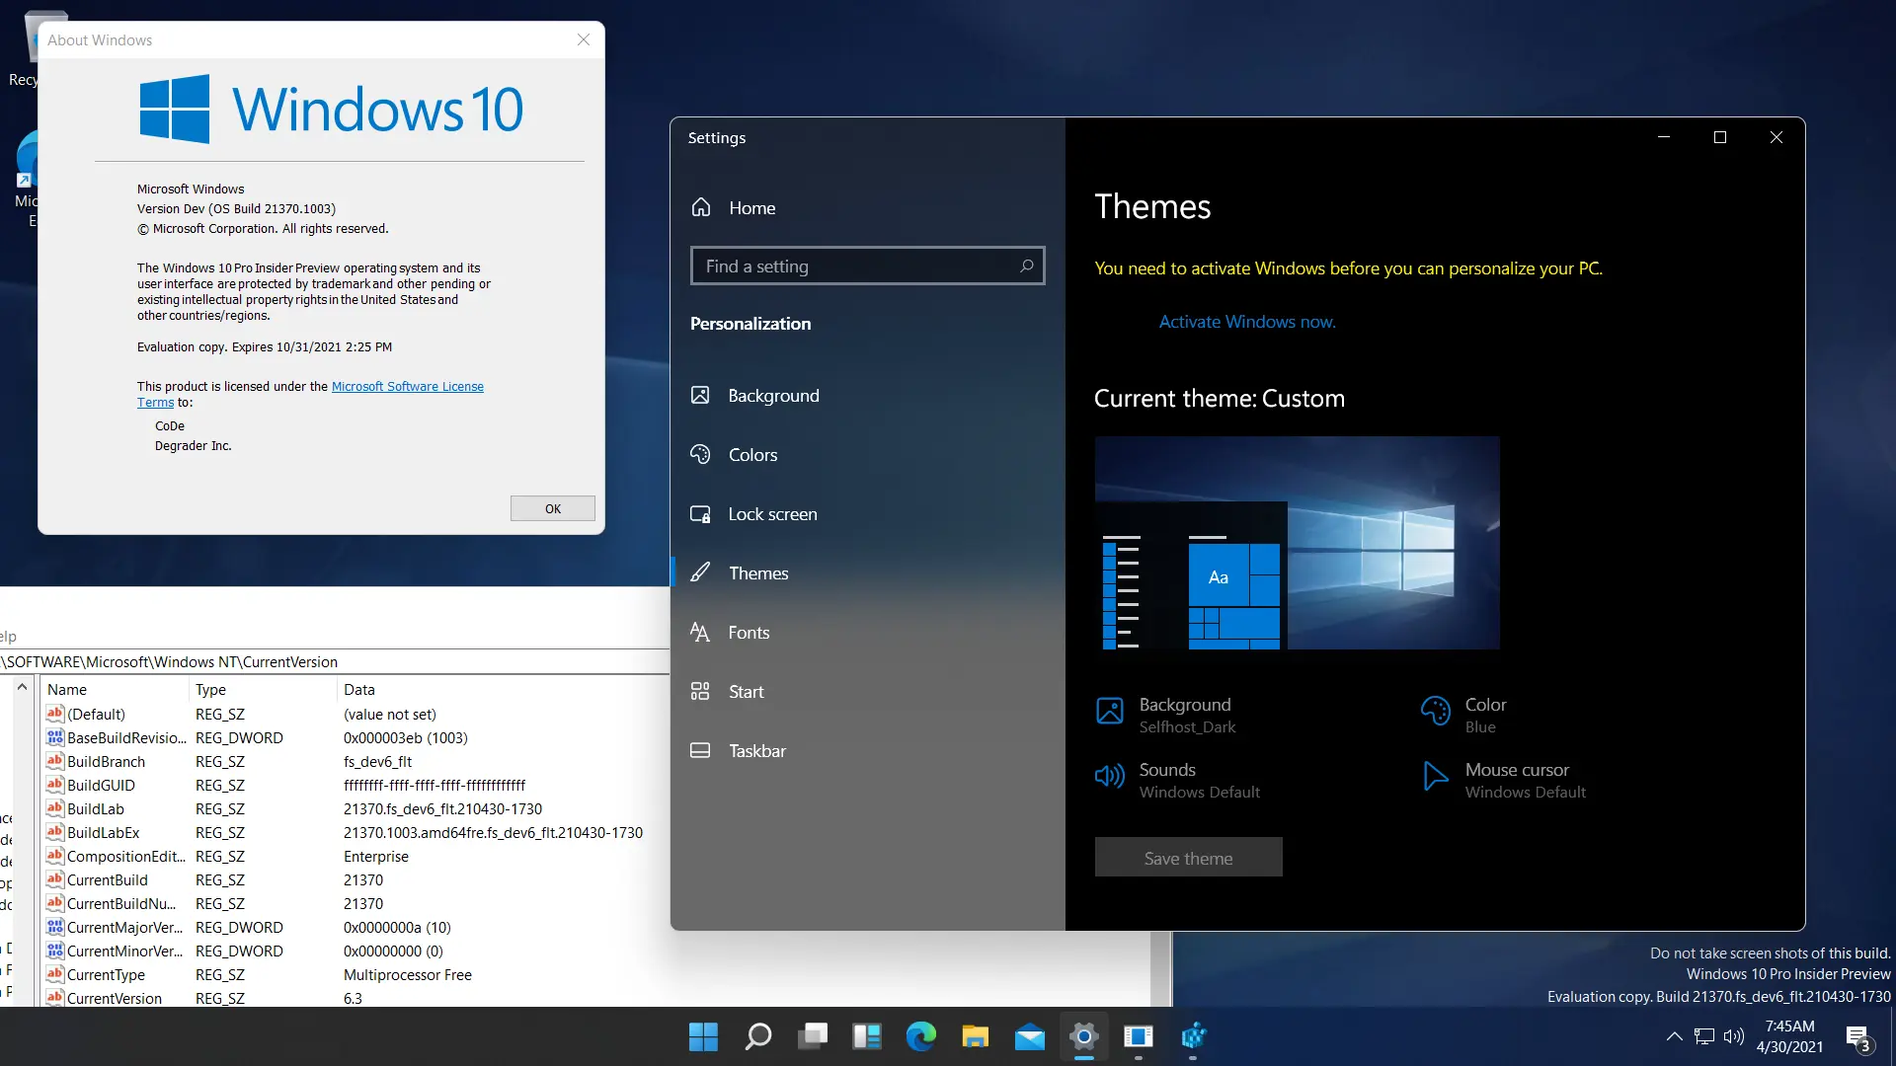Open Microsoft Software License Terms link

[407, 387]
